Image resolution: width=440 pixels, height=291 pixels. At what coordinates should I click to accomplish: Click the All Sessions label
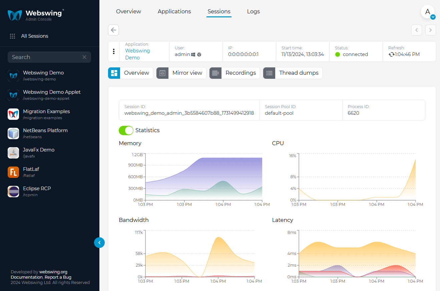pos(35,36)
